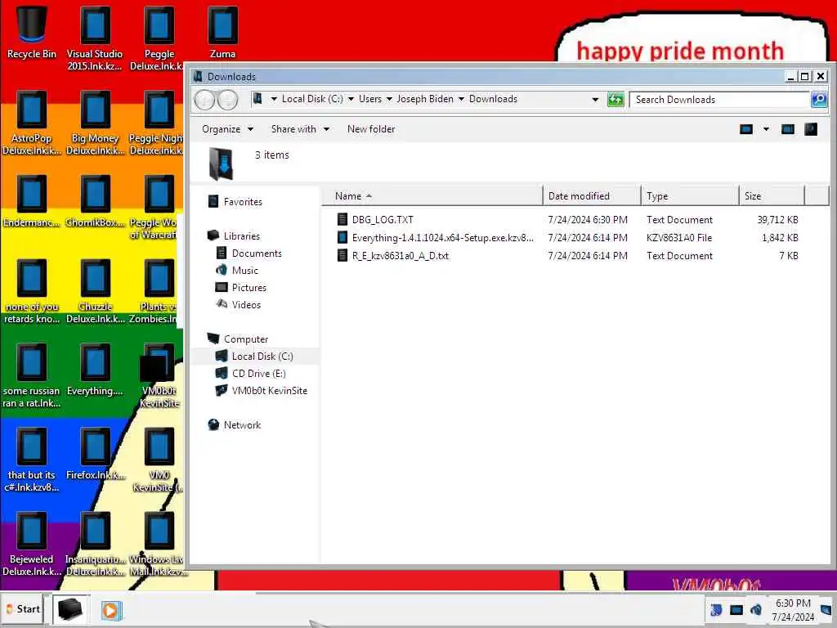Image resolution: width=837 pixels, height=628 pixels.
Task: Open the Share with dropdown menu
Action: click(x=300, y=129)
